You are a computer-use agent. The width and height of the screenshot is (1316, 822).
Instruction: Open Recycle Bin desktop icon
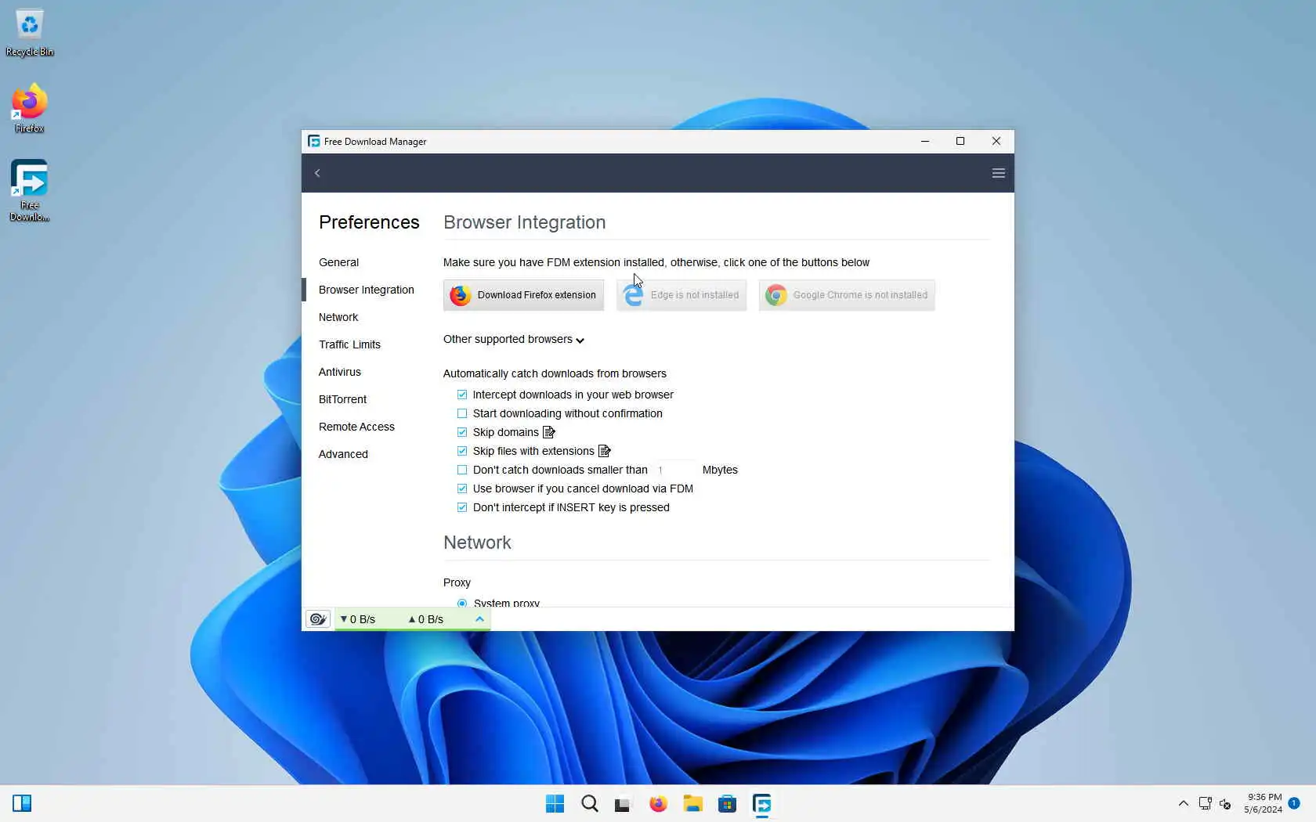(30, 33)
